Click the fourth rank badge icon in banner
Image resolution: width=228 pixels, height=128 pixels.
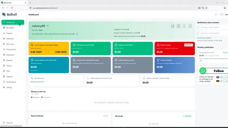190,26
